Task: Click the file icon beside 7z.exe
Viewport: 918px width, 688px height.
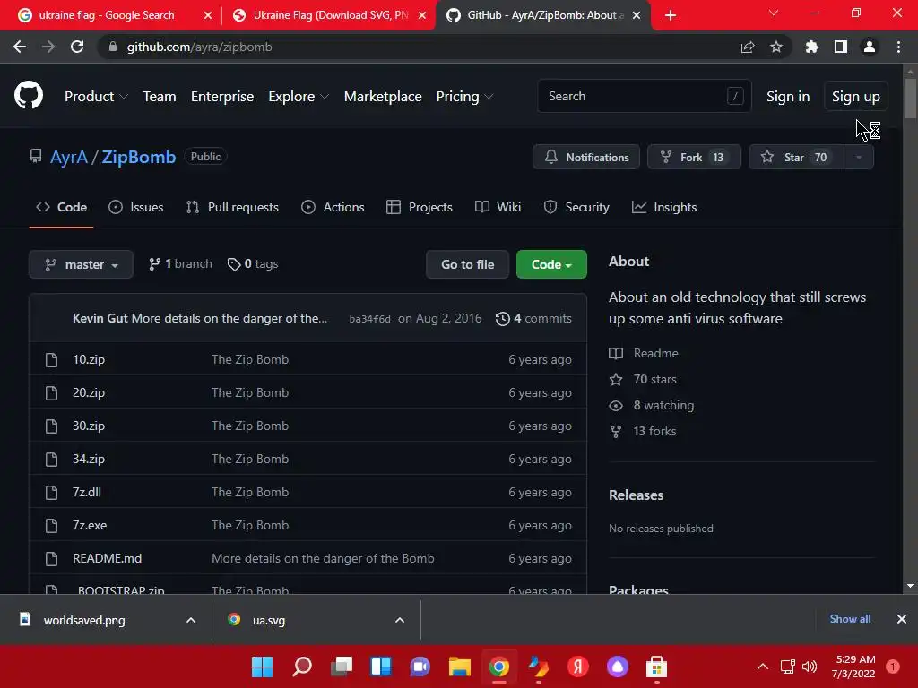Action: [51, 525]
